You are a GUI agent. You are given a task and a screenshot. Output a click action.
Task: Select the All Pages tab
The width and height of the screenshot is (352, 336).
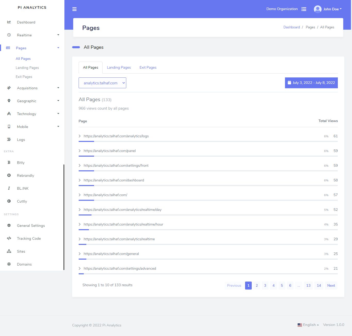(x=90, y=67)
